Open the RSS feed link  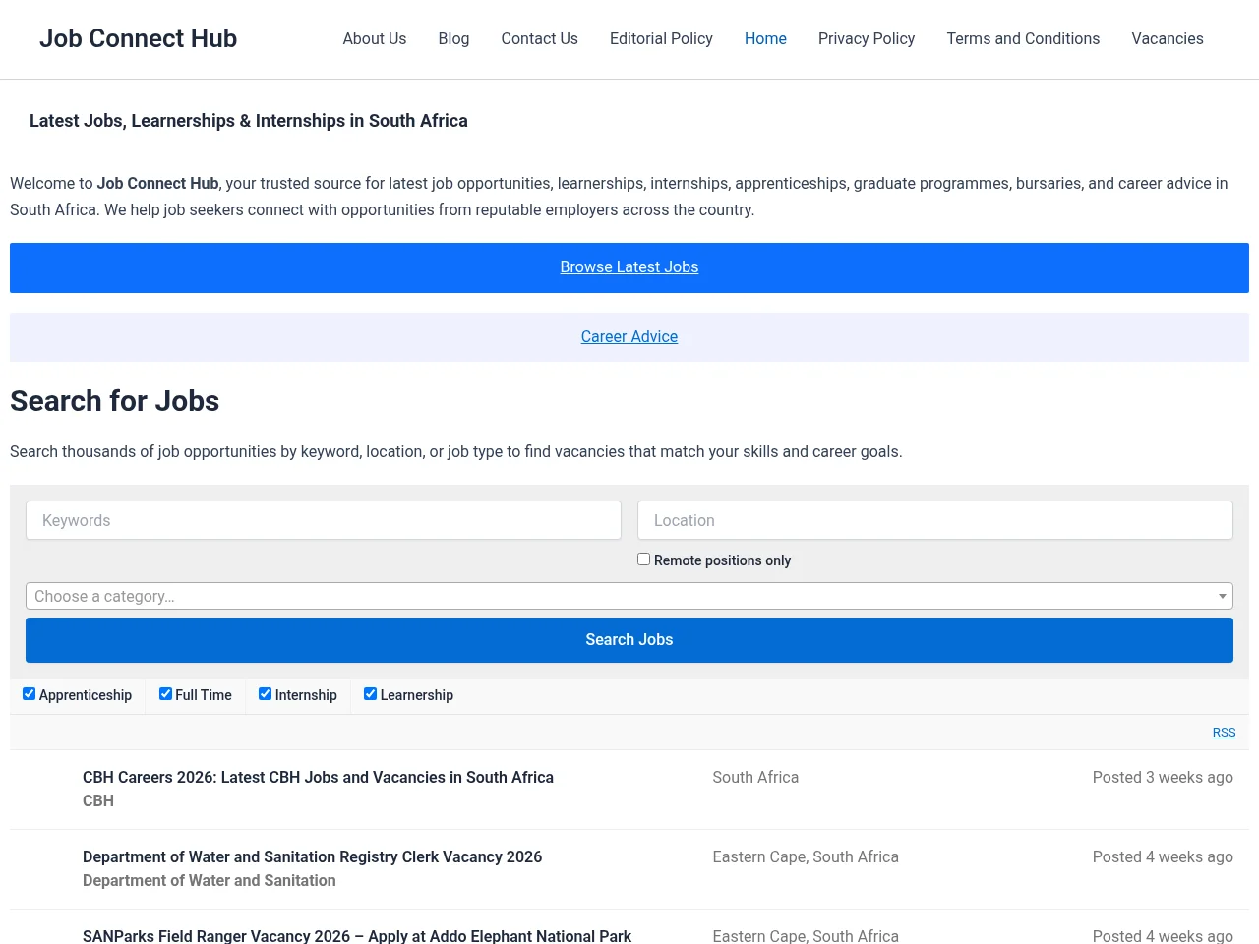(1224, 733)
